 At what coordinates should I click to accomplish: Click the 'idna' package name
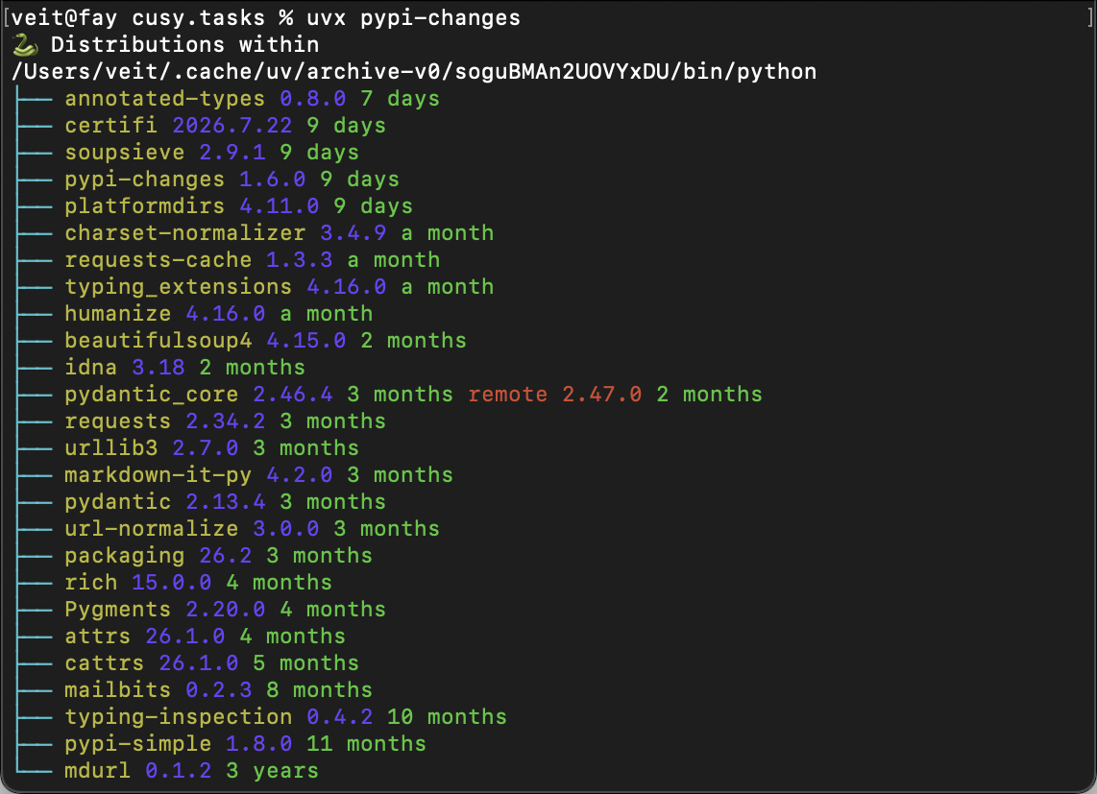[91, 368]
